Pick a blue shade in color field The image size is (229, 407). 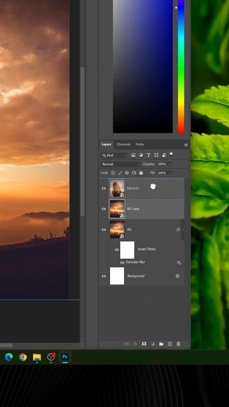(142, 66)
